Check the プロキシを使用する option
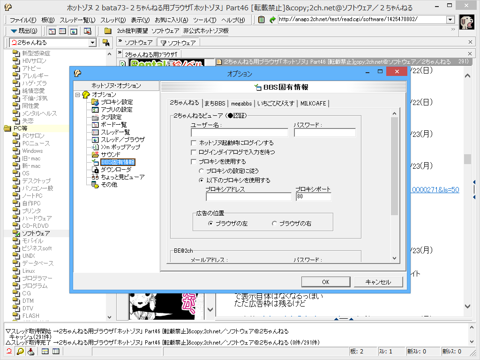The image size is (480, 360). (194, 162)
